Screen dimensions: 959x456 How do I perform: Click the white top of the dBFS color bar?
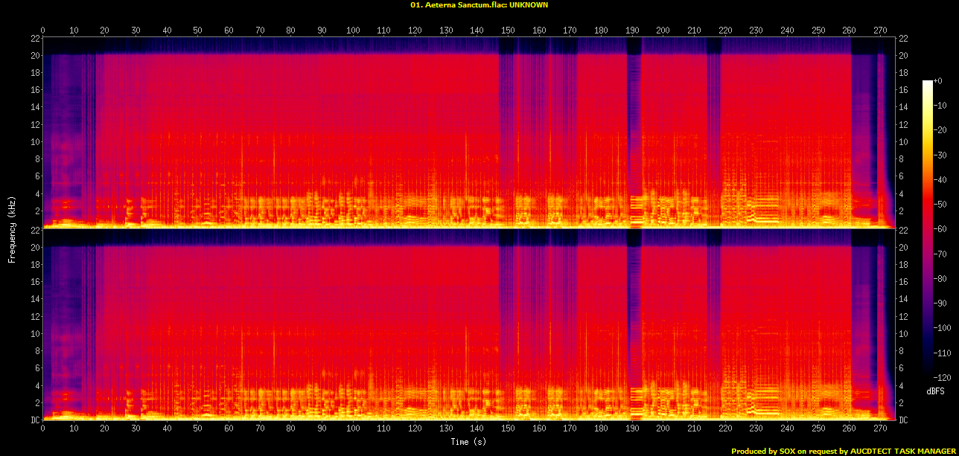[927, 84]
